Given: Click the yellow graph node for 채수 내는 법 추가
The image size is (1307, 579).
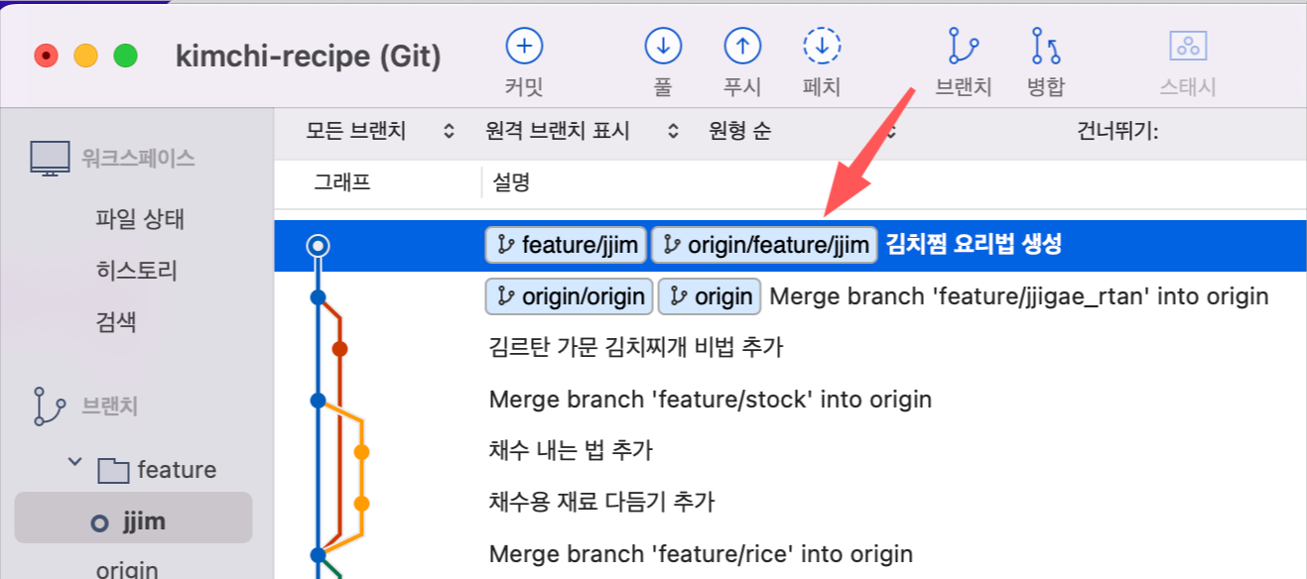Looking at the screenshot, I should 361,451.
